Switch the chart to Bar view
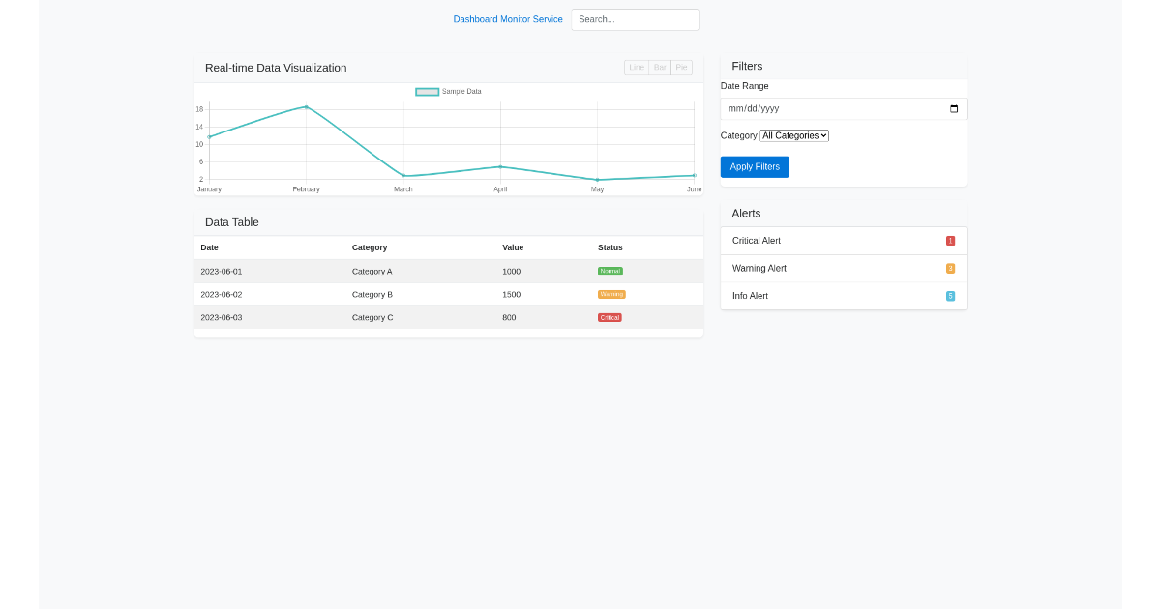Image resolution: width=1161 pixels, height=609 pixels. (x=659, y=67)
